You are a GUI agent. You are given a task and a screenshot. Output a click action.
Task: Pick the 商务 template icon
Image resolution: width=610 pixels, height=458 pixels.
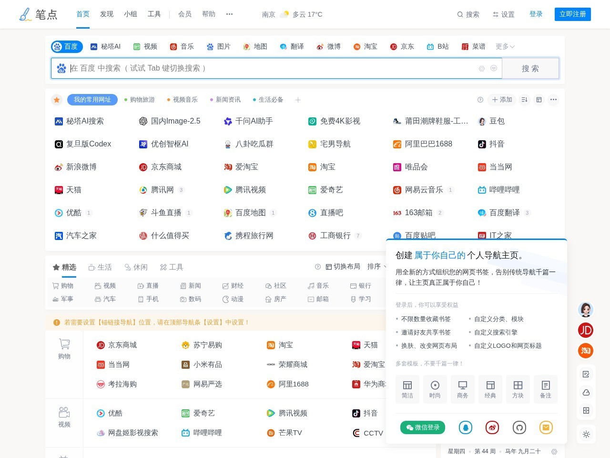tap(463, 389)
